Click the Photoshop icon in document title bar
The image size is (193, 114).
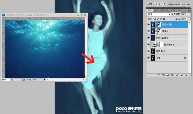tap(3, 15)
